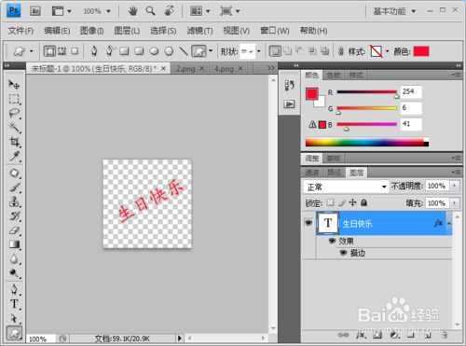The image size is (466, 346).
Task: Hide the 生日快乐 text layer
Action: click(308, 223)
